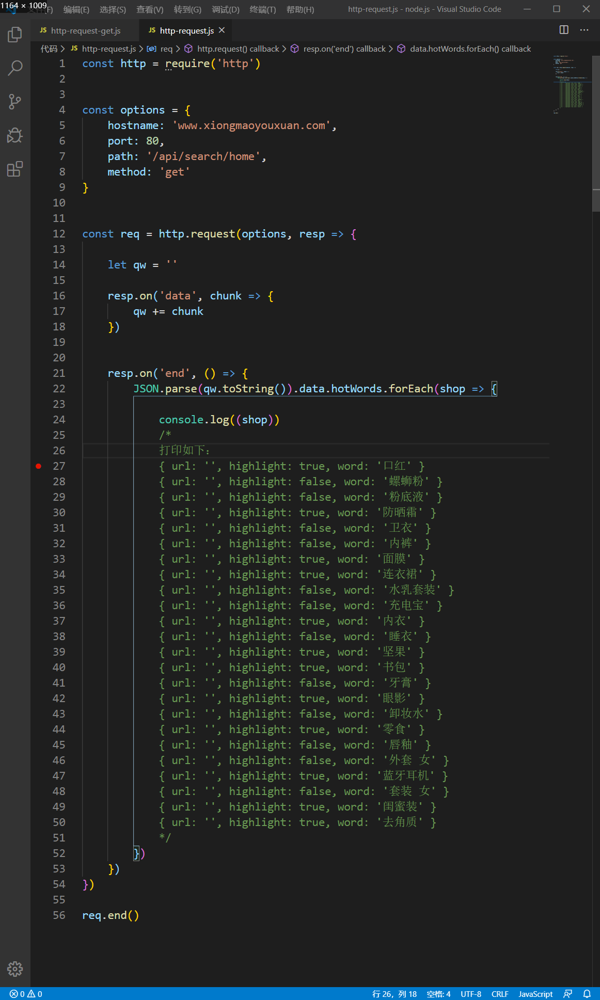This screenshot has width=600, height=1000.
Task: Click the method: 'get' property
Action: 149,172
